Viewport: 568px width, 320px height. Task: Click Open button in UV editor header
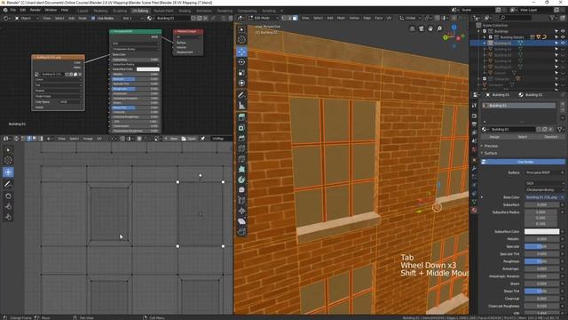pos(189,139)
